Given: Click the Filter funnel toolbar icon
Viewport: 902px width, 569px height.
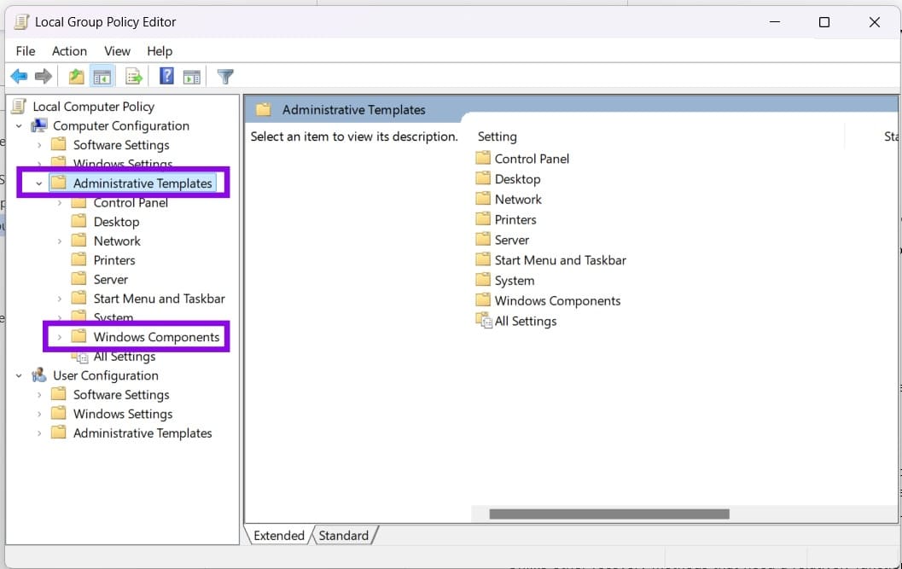Looking at the screenshot, I should 225,76.
